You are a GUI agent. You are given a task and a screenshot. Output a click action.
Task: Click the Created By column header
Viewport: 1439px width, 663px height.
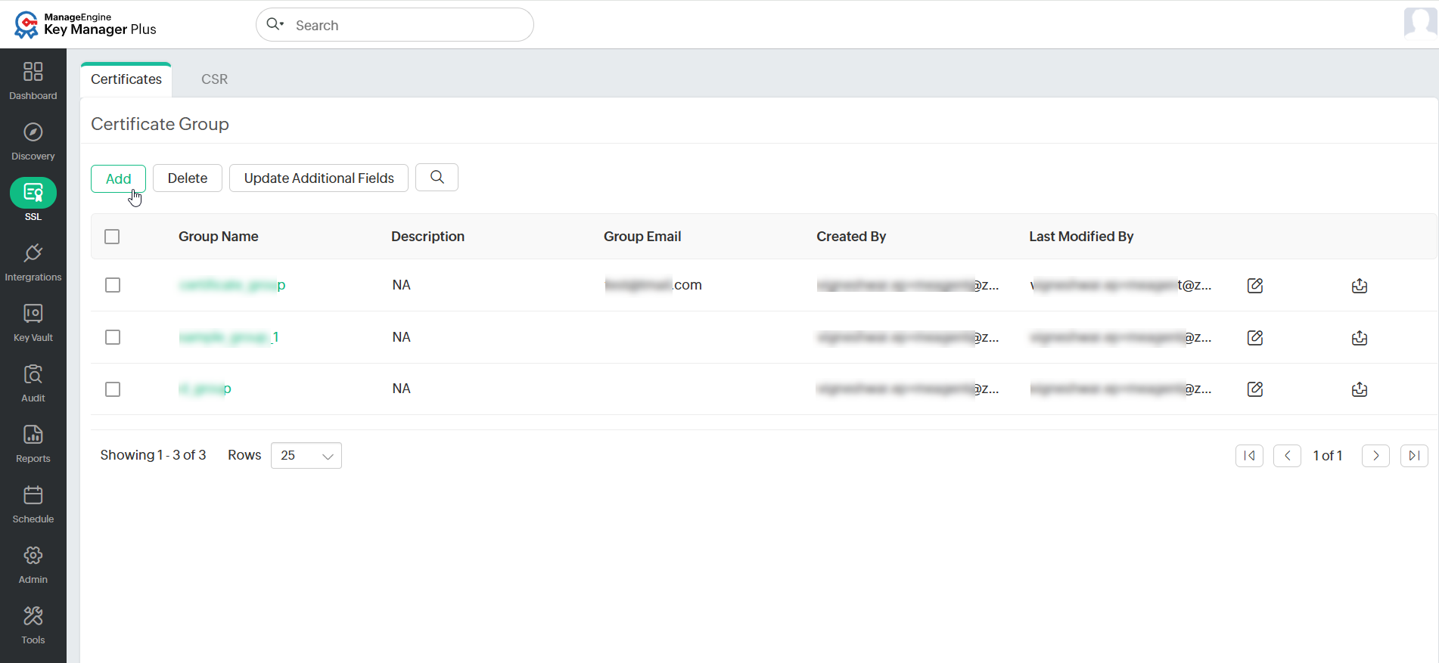pyautogui.click(x=851, y=237)
